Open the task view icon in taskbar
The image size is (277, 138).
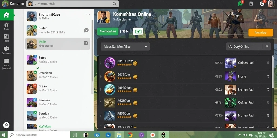[x=75, y=135]
